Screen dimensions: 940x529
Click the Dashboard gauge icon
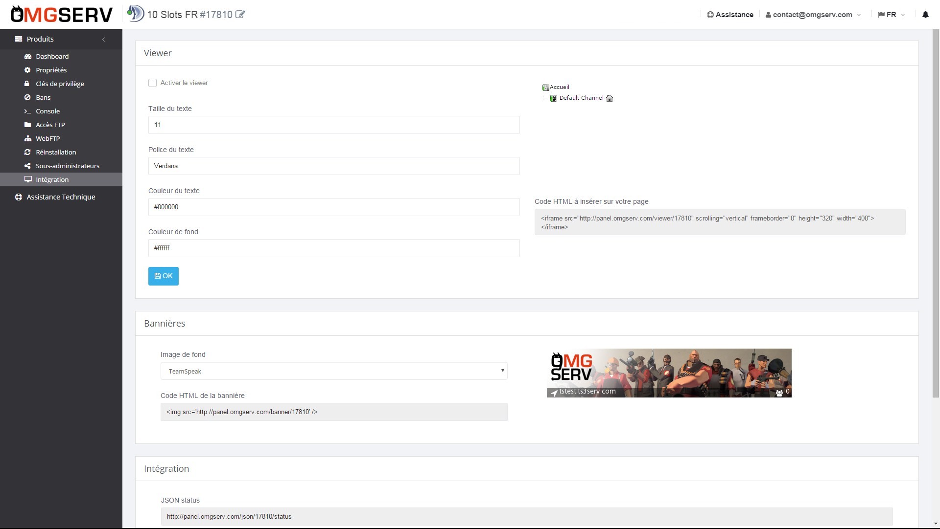click(x=28, y=57)
